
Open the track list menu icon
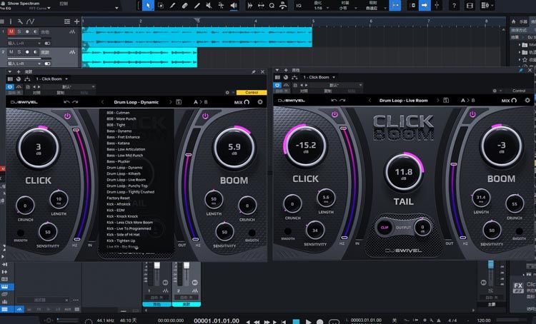[x=67, y=21]
